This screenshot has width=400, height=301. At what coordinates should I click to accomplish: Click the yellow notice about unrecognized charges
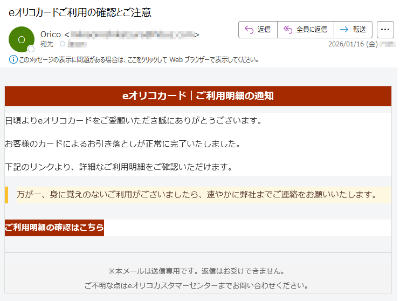[x=196, y=194]
